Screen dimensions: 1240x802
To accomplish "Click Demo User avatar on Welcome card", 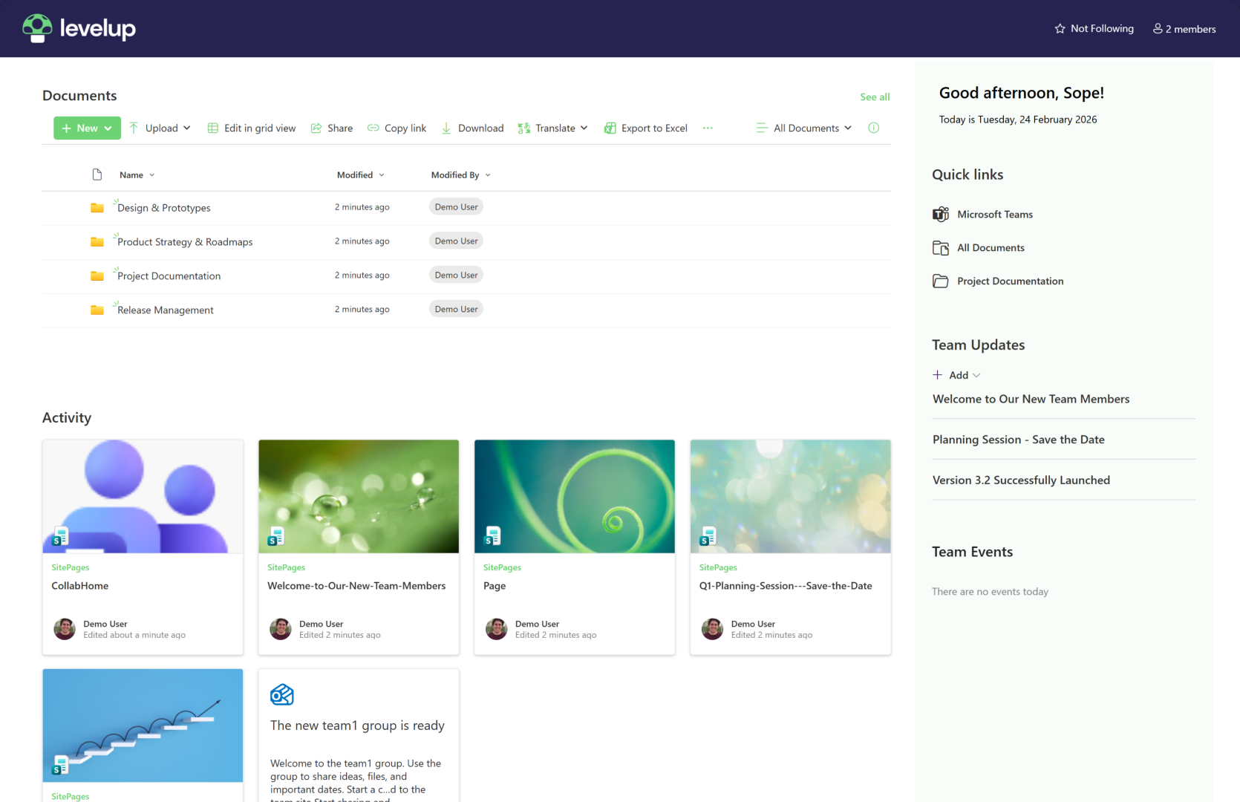I will click(x=281, y=629).
